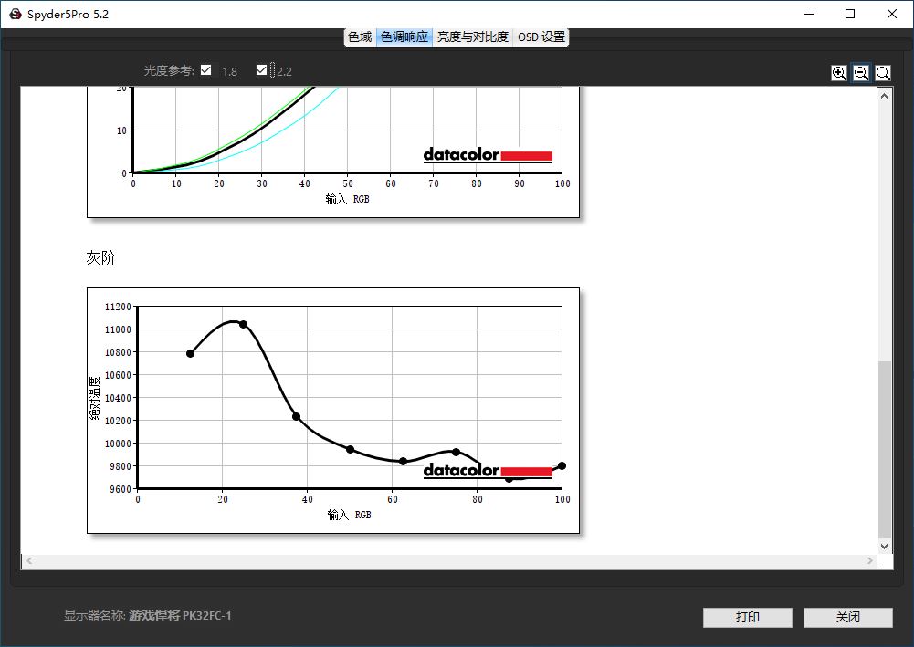
Task: Click the zoom reset magnifier icon
Action: 883,74
